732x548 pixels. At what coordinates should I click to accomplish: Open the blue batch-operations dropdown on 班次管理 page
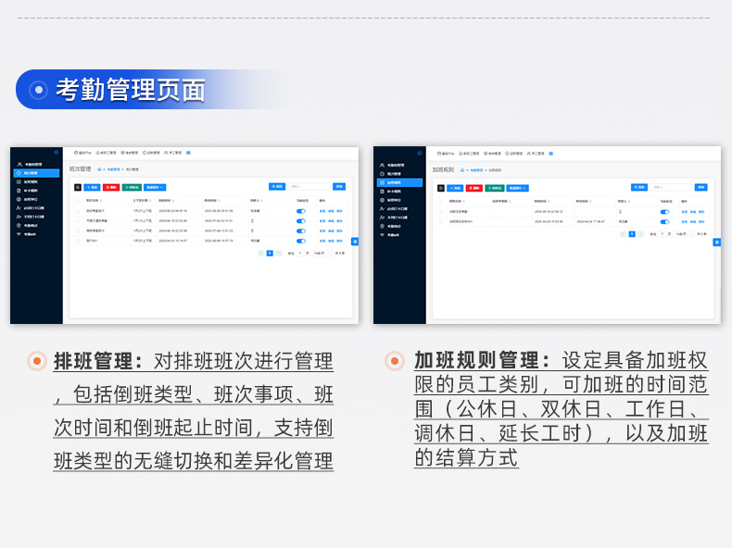pos(155,187)
